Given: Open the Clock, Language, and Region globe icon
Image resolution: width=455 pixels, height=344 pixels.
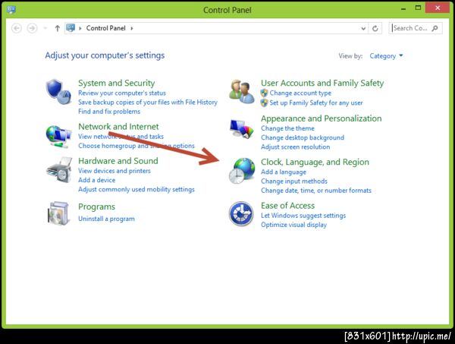Looking at the screenshot, I should (242, 171).
